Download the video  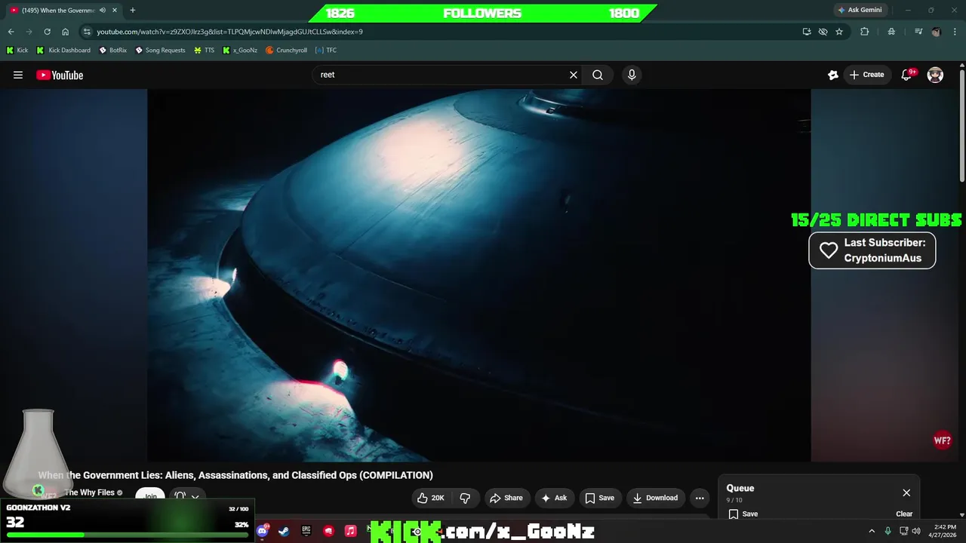coord(655,498)
